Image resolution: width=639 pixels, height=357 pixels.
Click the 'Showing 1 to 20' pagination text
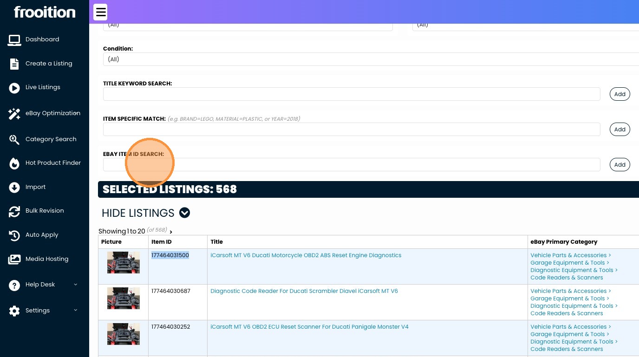[x=122, y=231]
